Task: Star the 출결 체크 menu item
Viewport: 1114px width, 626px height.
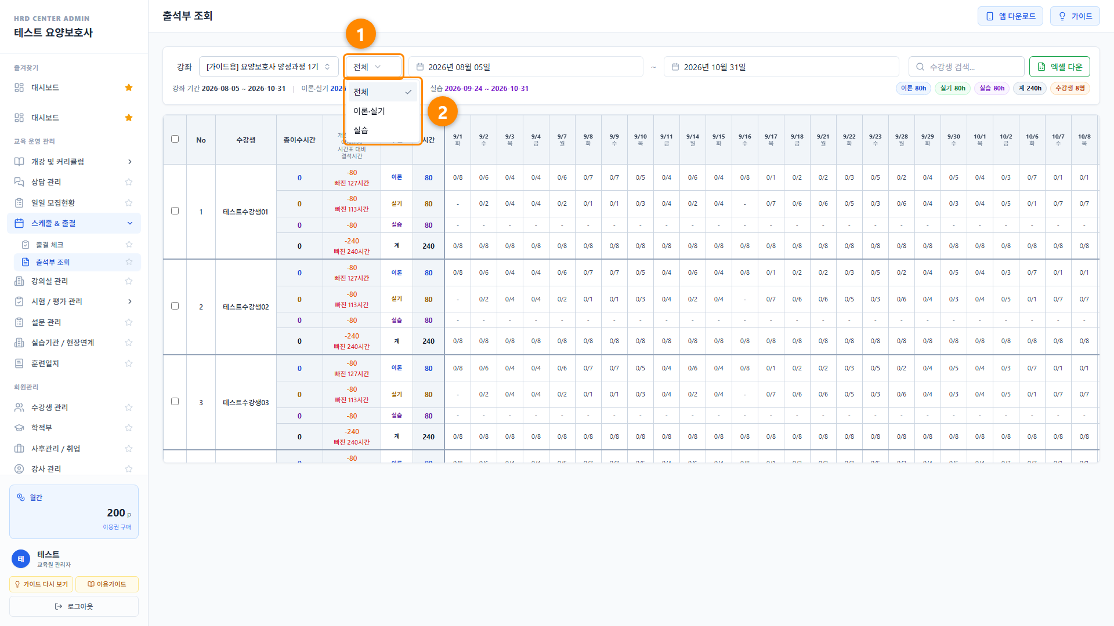Action: tap(129, 245)
